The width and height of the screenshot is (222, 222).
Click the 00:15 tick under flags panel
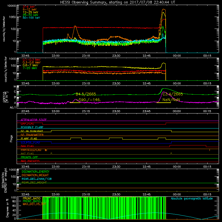click(207, 167)
